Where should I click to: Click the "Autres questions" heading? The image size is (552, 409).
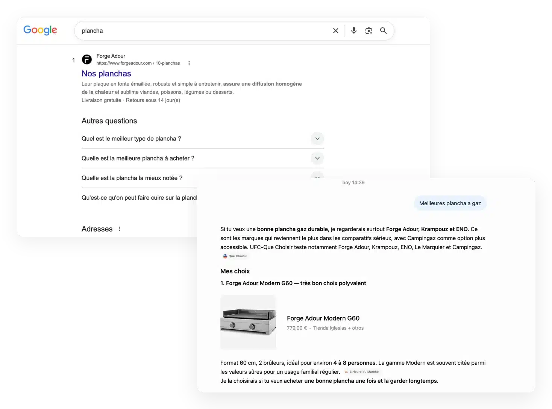click(x=109, y=121)
